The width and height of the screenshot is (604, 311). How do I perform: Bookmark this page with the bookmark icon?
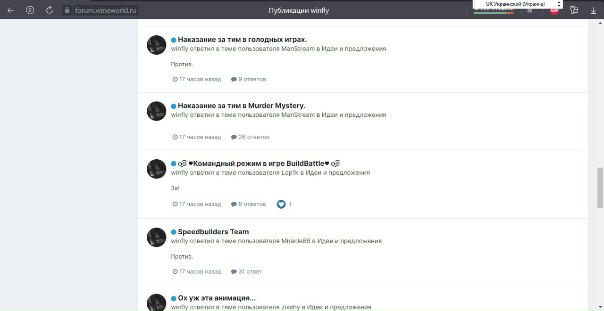click(x=530, y=11)
